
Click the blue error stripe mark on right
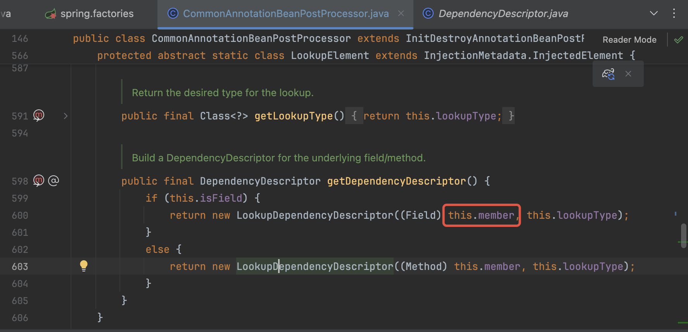point(676,214)
